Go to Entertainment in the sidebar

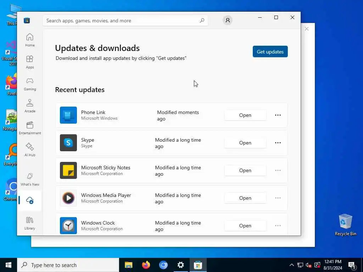[30, 128]
